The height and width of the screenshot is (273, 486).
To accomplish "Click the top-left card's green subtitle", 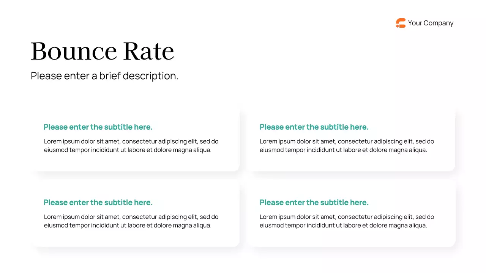I will pos(98,127).
